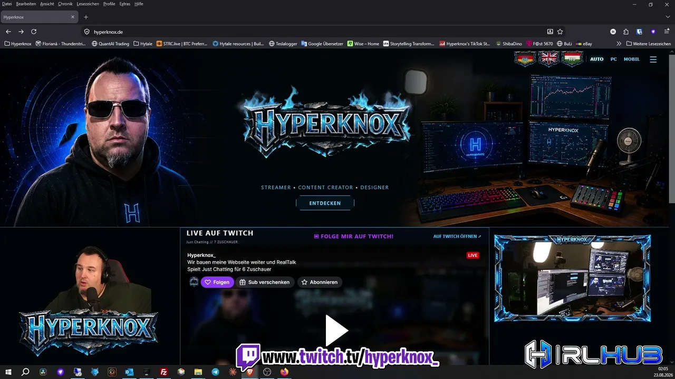Open the purple shield toolbar extension
675x379 pixels.
coord(653,32)
